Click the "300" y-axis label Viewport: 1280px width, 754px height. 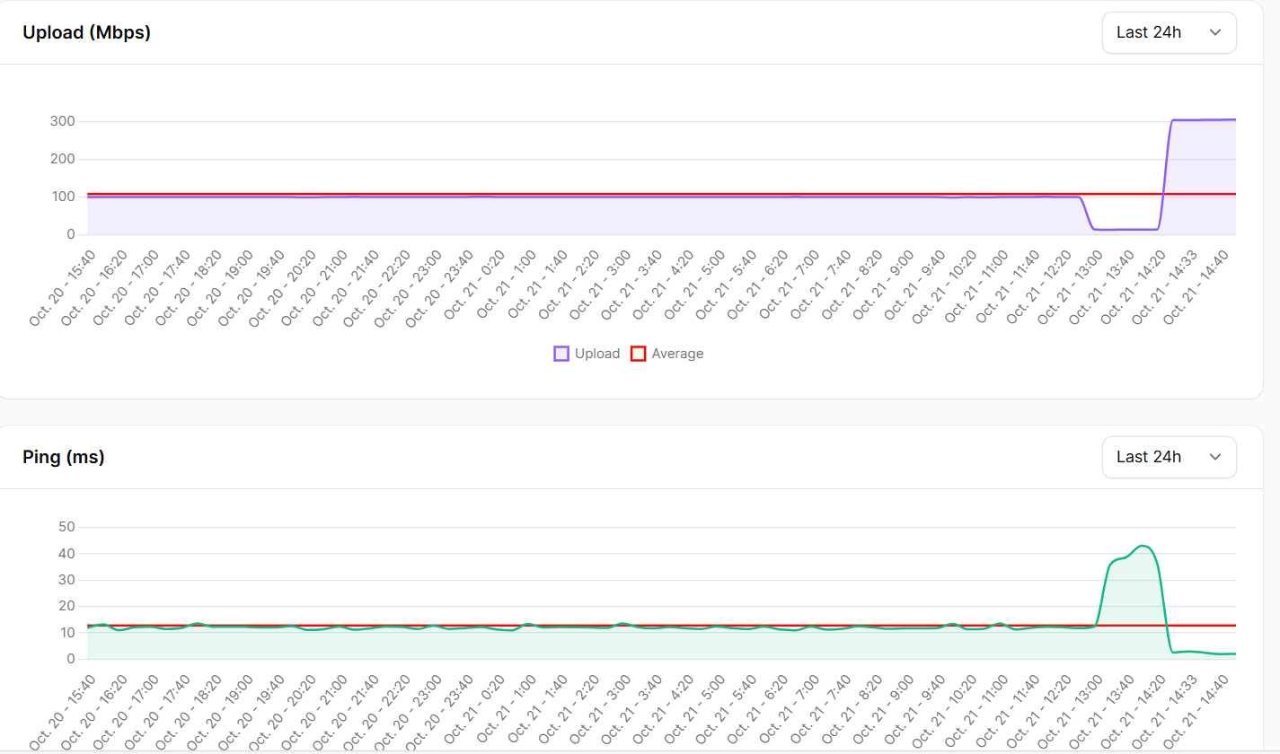tap(64, 121)
